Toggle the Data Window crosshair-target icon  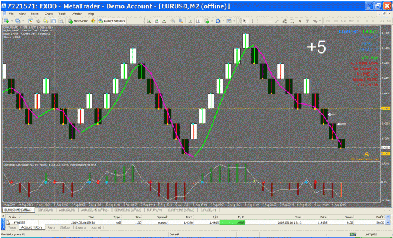click(38, 21)
